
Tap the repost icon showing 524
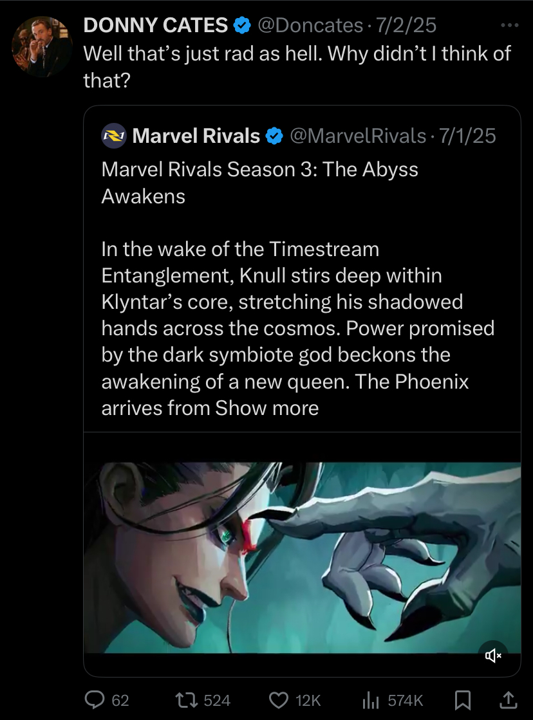pos(187,700)
